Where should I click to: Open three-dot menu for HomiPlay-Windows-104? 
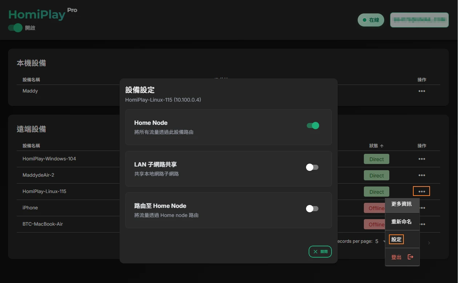click(422, 159)
